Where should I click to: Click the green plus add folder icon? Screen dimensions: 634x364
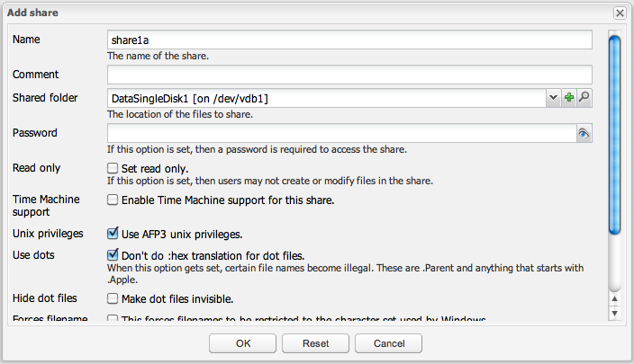pos(569,98)
